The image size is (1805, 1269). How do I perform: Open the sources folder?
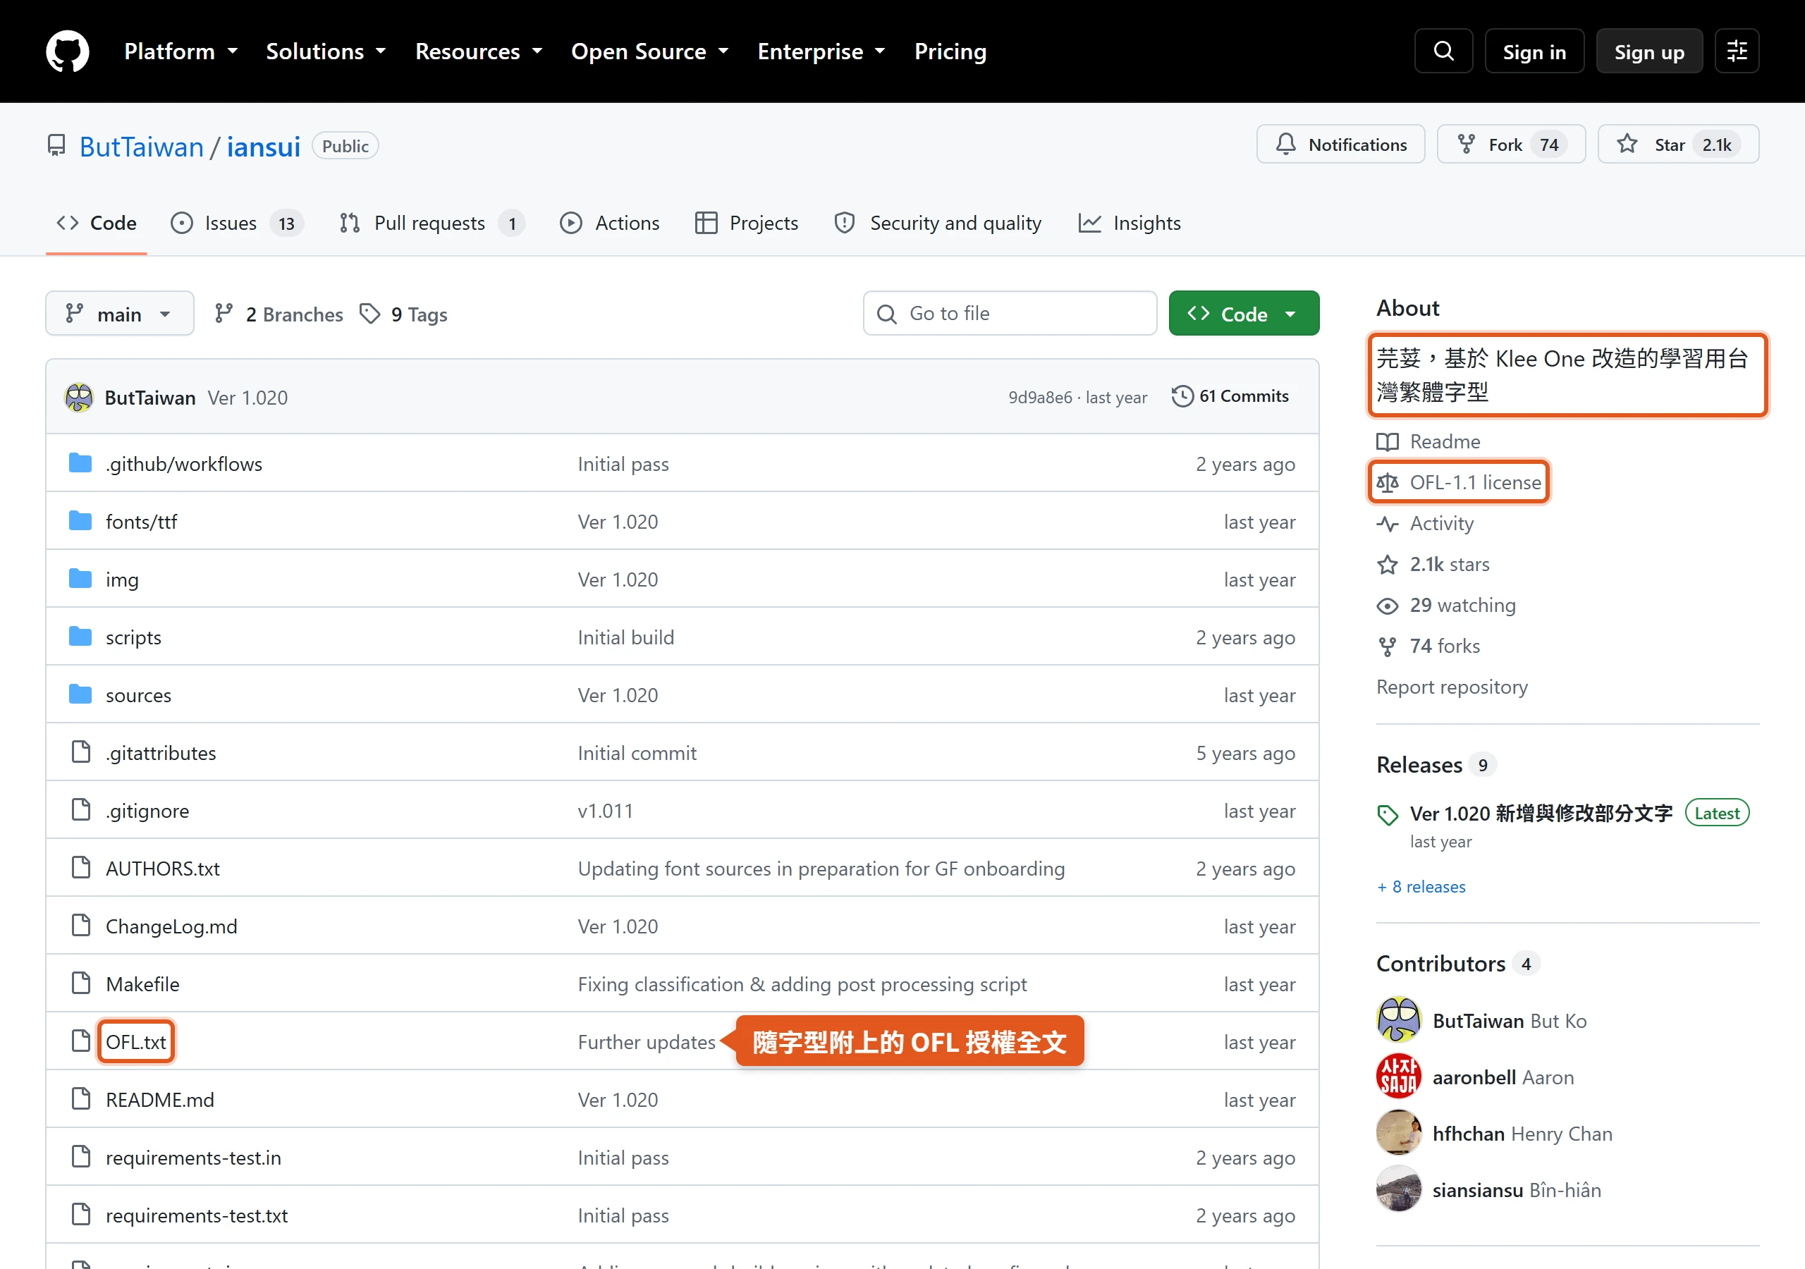pos(138,695)
